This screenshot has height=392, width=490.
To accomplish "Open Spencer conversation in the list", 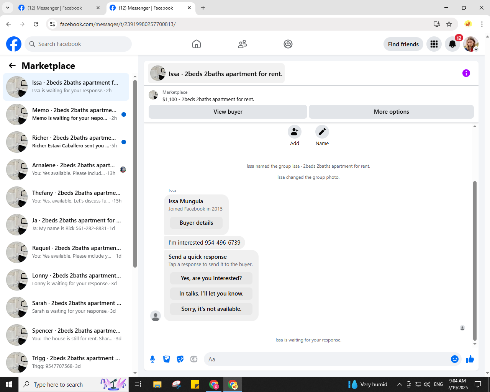I will coord(66,335).
